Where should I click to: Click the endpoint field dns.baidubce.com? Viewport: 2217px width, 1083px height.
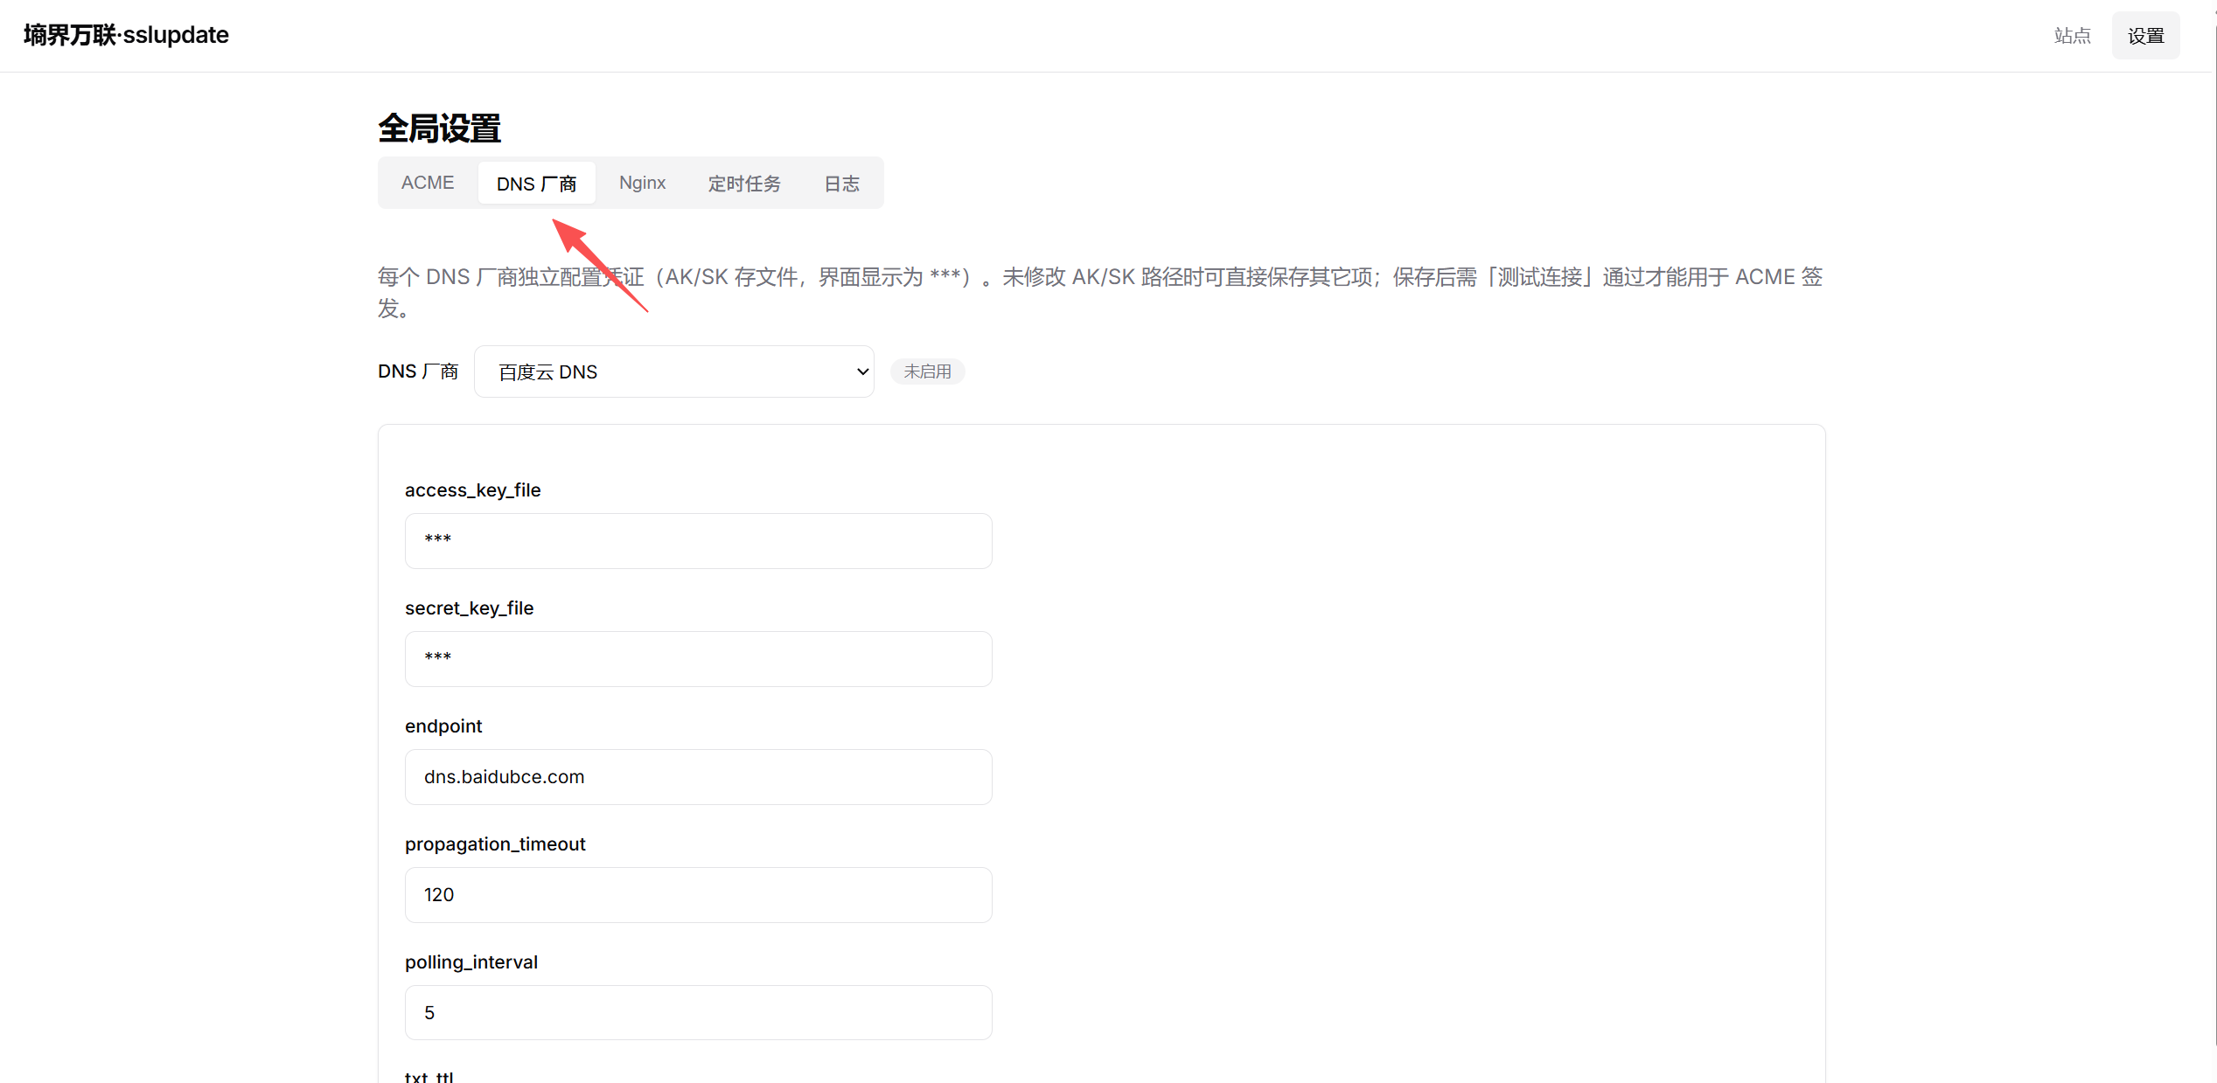coord(698,777)
